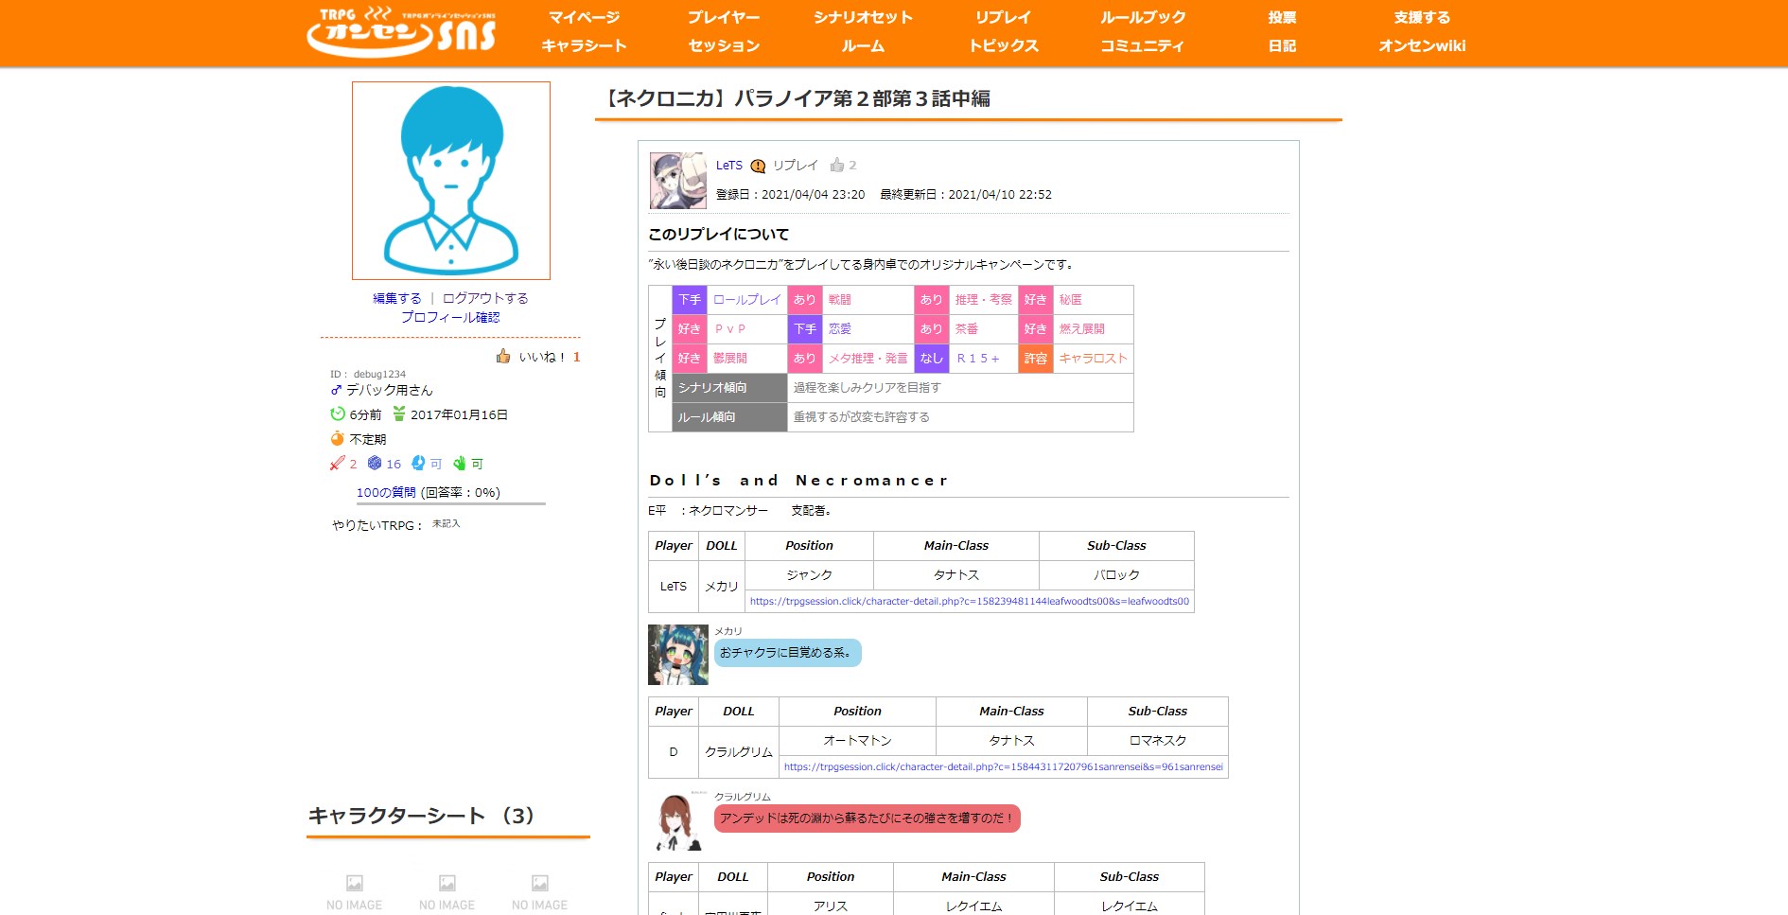Open the ルールブック navigation menu

1142,16
